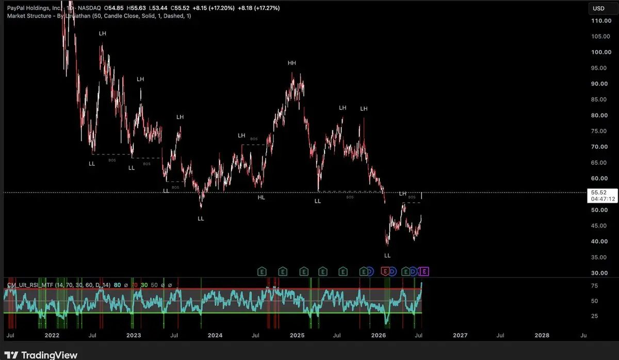
Task: Click the 90.00 price axis label
Action: (600, 84)
